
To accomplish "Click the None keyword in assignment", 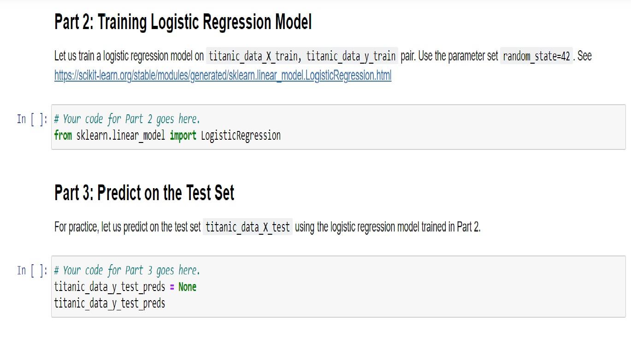I will 187,287.
